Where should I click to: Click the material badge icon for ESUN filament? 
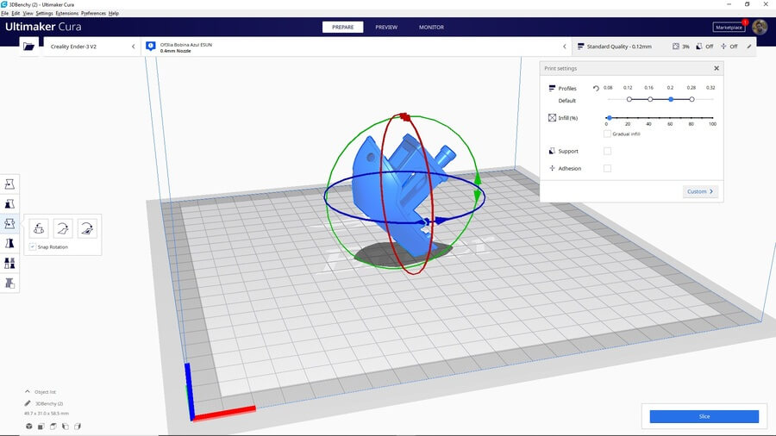coord(150,47)
